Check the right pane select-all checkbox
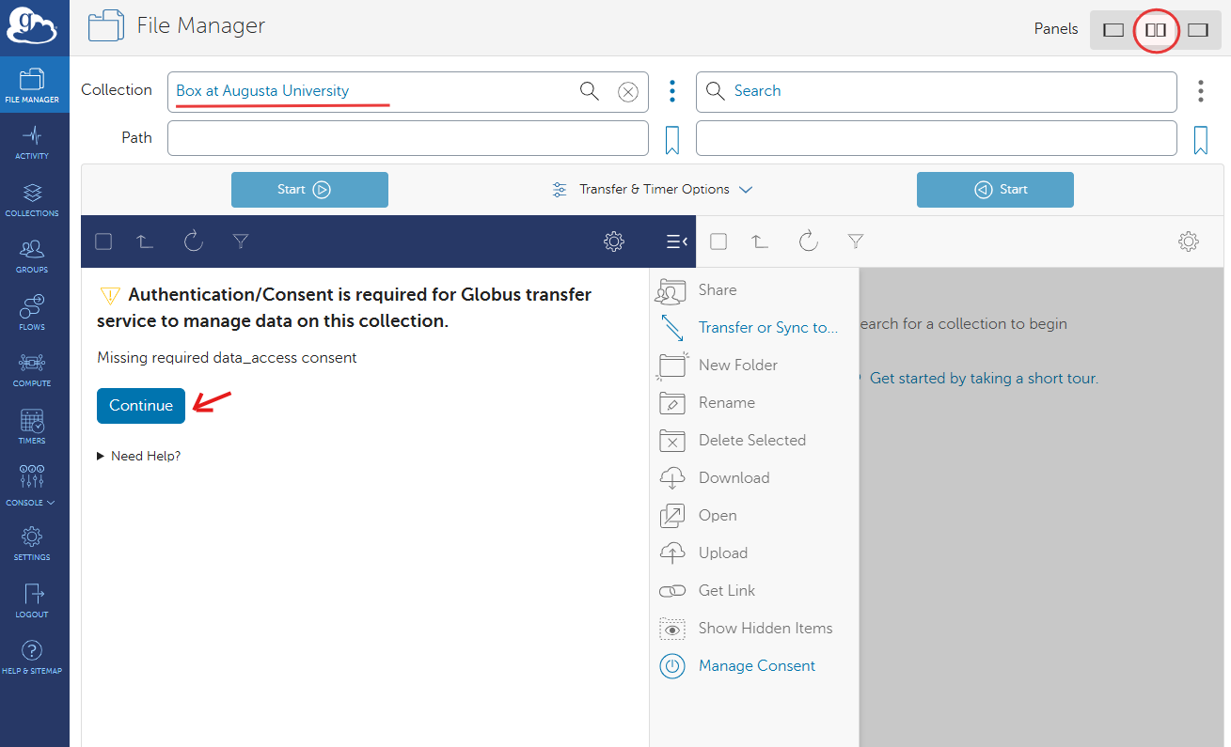This screenshot has height=747, width=1231. 718,241
